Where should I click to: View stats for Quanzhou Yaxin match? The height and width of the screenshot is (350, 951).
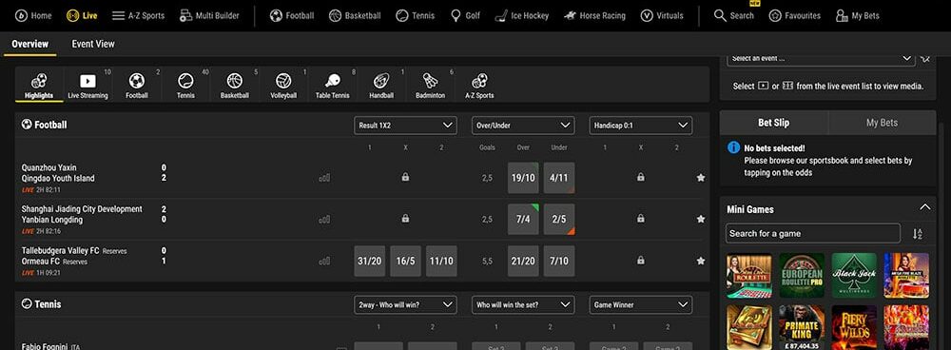[324, 178]
